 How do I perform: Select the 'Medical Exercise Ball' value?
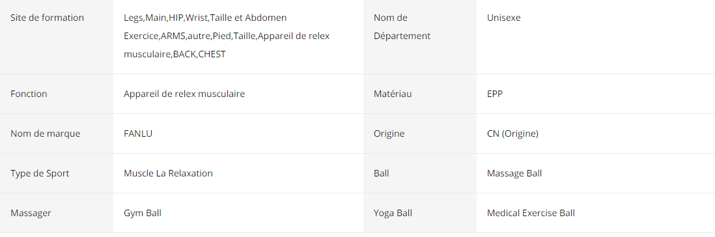click(531, 213)
